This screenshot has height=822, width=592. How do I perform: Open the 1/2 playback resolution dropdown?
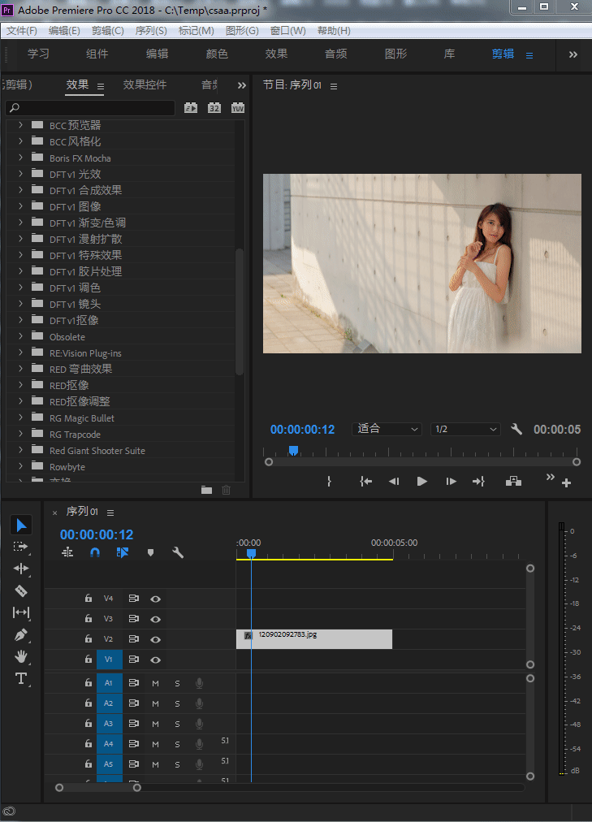point(465,430)
